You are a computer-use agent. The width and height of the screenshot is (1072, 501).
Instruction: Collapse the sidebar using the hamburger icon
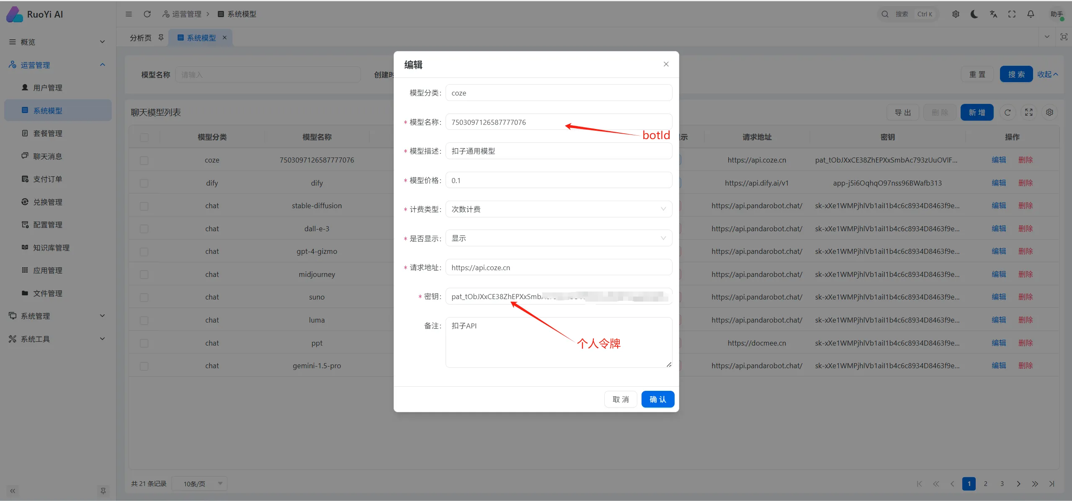click(x=129, y=14)
